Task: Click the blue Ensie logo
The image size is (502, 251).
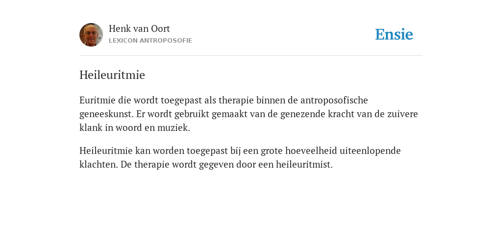Action: (394, 34)
